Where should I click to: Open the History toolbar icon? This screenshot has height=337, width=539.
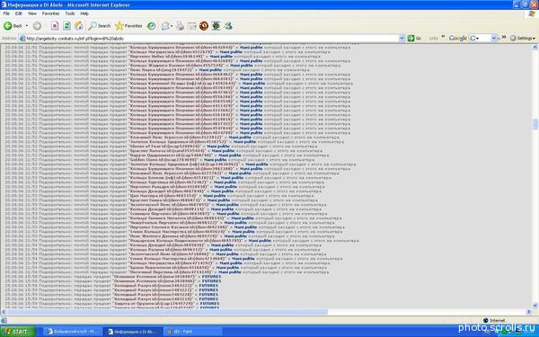pos(151,26)
